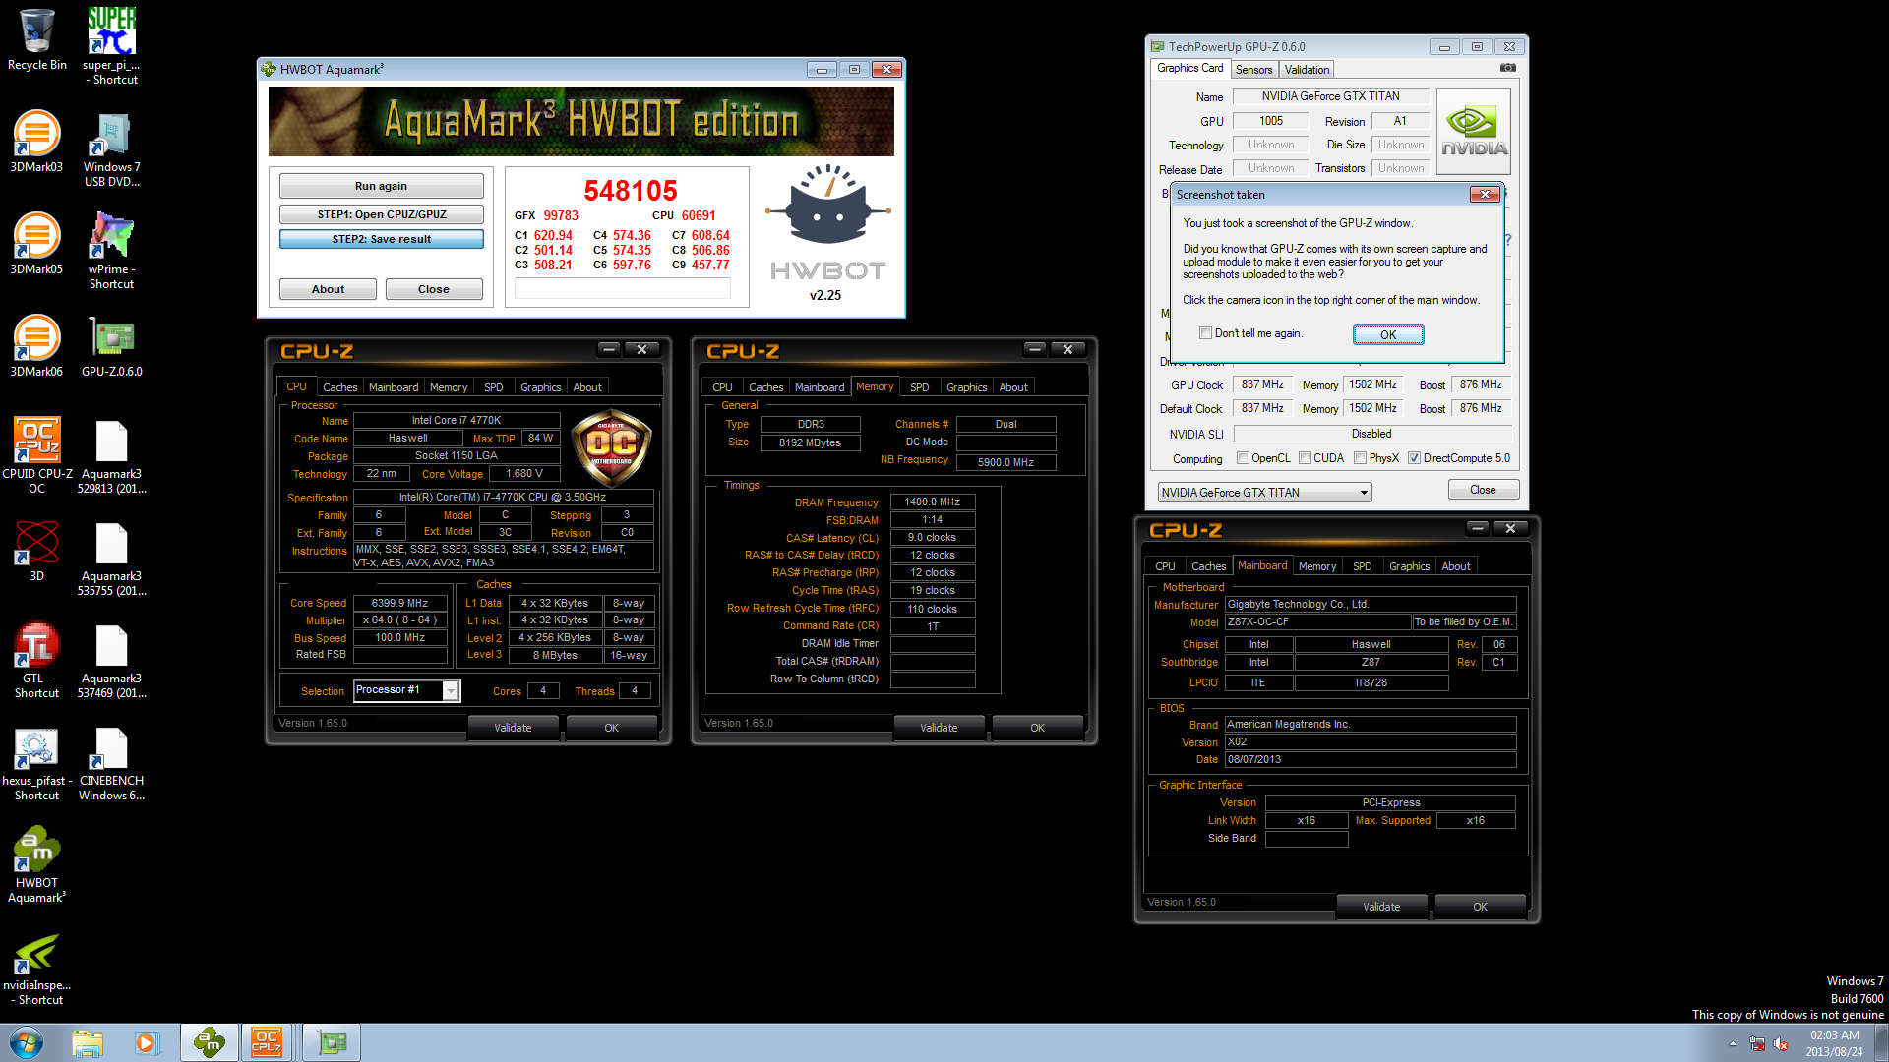Launch 3DMark05 desktop icon
The width and height of the screenshot is (1889, 1062).
point(36,244)
